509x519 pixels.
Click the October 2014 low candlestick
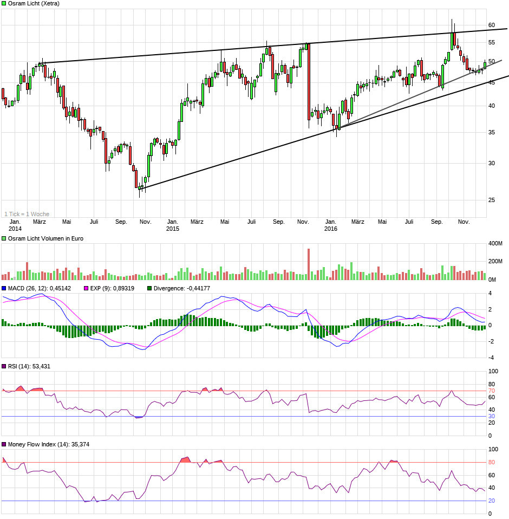coord(139,188)
